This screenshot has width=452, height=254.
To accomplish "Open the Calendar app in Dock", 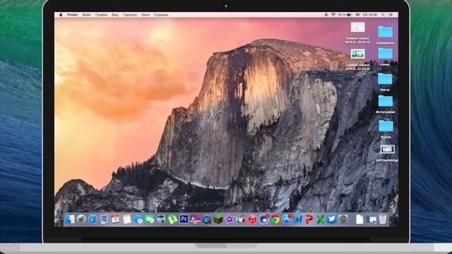I will click(x=115, y=219).
